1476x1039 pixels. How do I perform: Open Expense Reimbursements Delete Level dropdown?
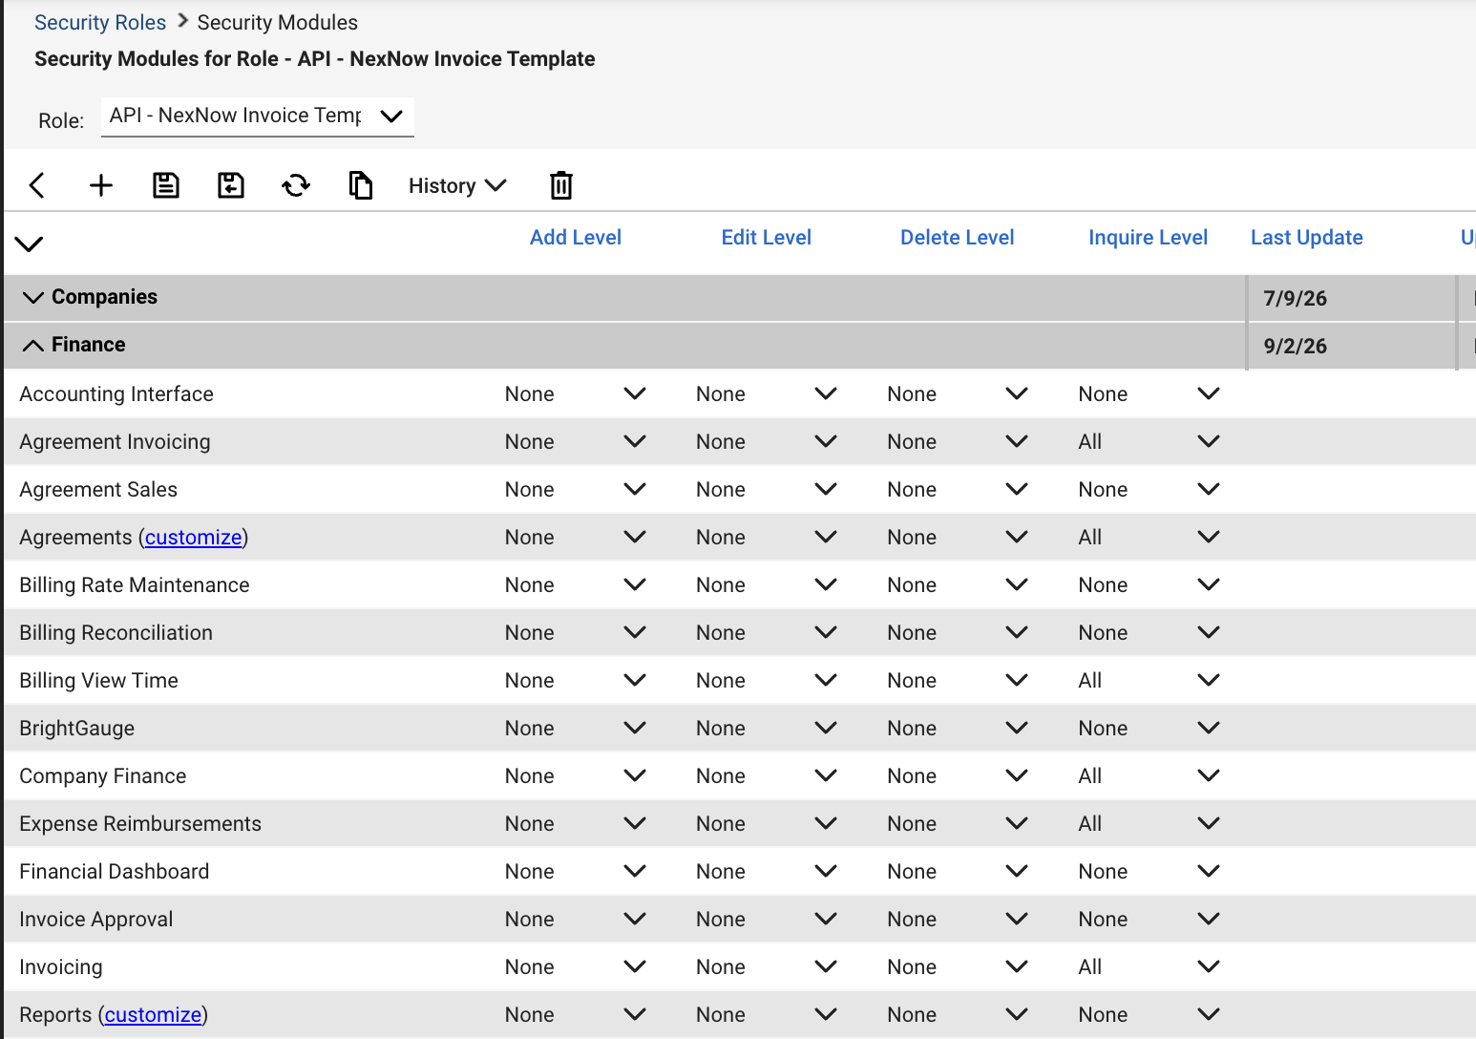[x=958, y=823]
